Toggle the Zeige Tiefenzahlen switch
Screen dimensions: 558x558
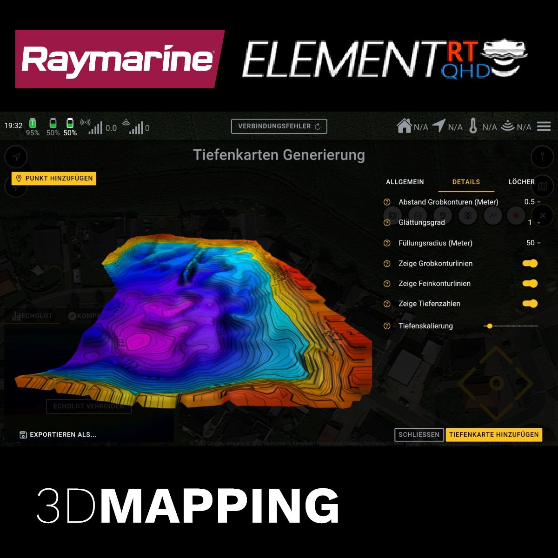(x=530, y=304)
